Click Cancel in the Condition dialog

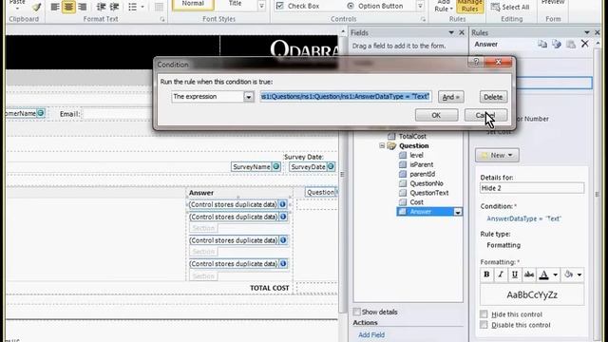(x=485, y=115)
